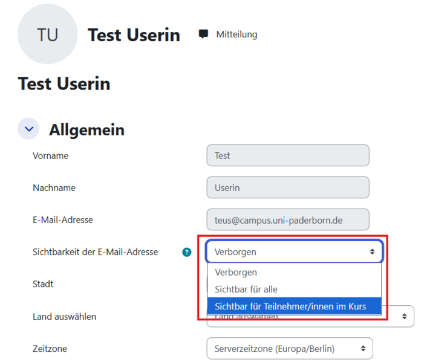424x362 pixels.
Task: Click into the Vorname field containing Test
Action: [287, 155]
